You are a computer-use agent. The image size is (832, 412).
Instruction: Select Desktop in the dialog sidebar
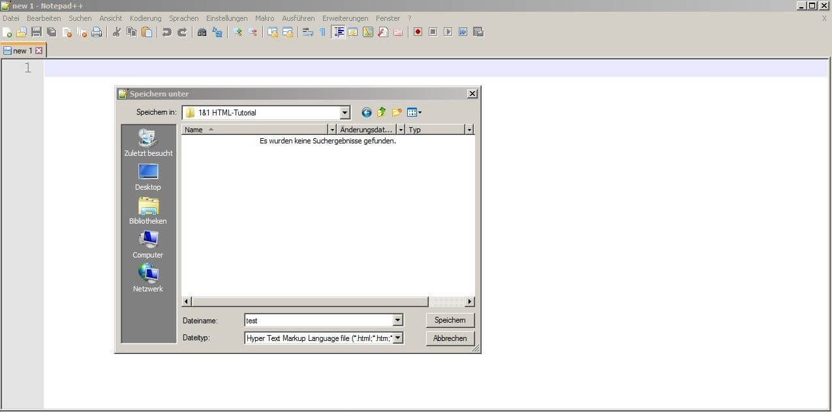[148, 177]
